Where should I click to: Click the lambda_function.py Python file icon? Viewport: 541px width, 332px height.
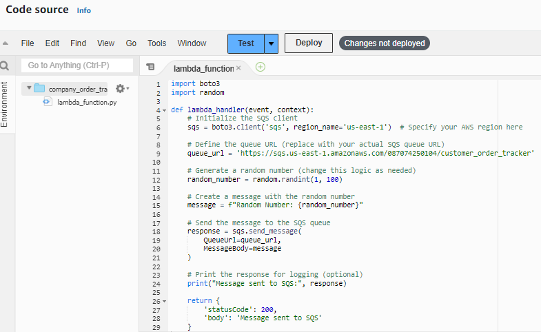coord(48,102)
